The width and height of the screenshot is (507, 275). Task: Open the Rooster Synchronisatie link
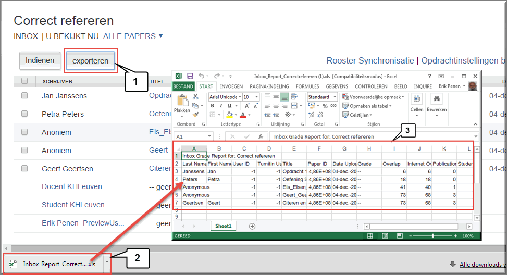tap(370, 60)
